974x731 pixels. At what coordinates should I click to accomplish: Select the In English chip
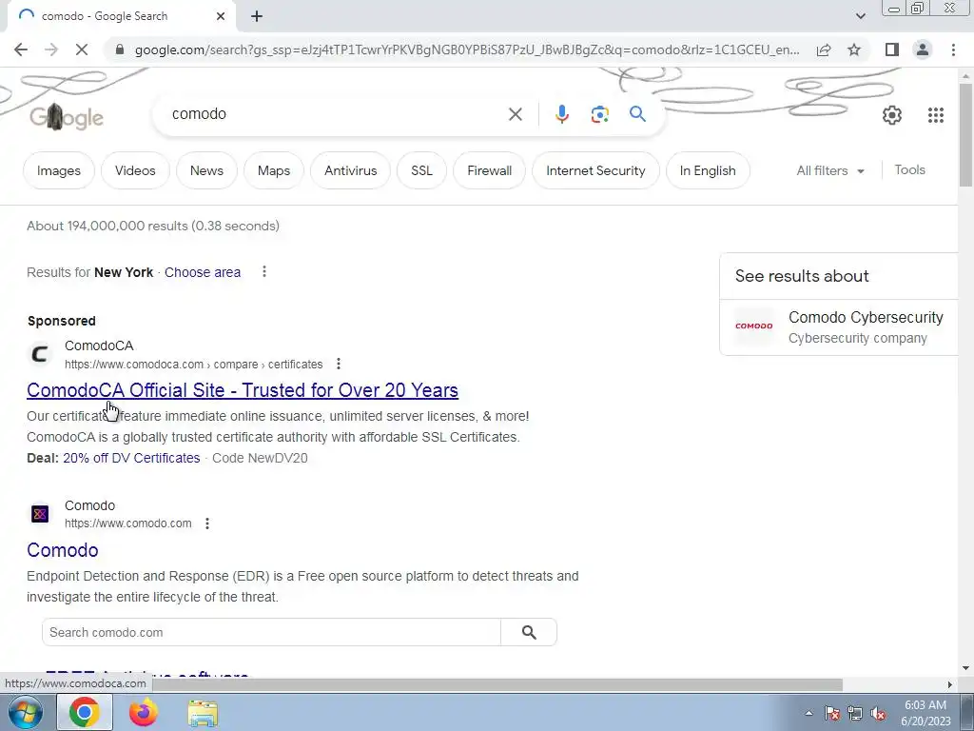click(x=708, y=170)
